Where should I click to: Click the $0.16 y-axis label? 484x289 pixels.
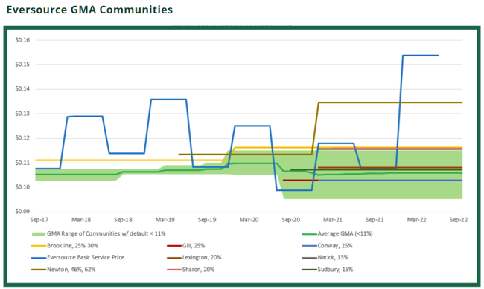coord(22,40)
